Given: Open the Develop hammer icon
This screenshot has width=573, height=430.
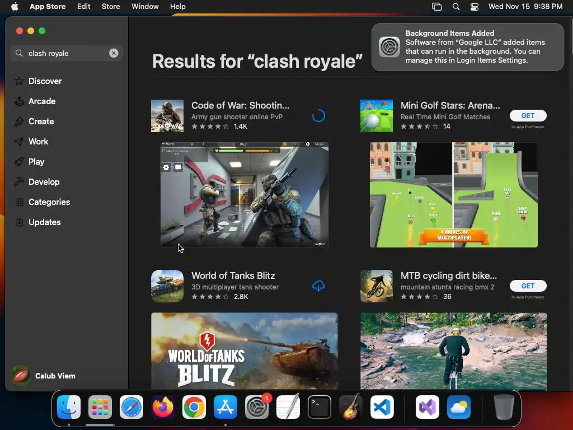Looking at the screenshot, I should point(19,182).
